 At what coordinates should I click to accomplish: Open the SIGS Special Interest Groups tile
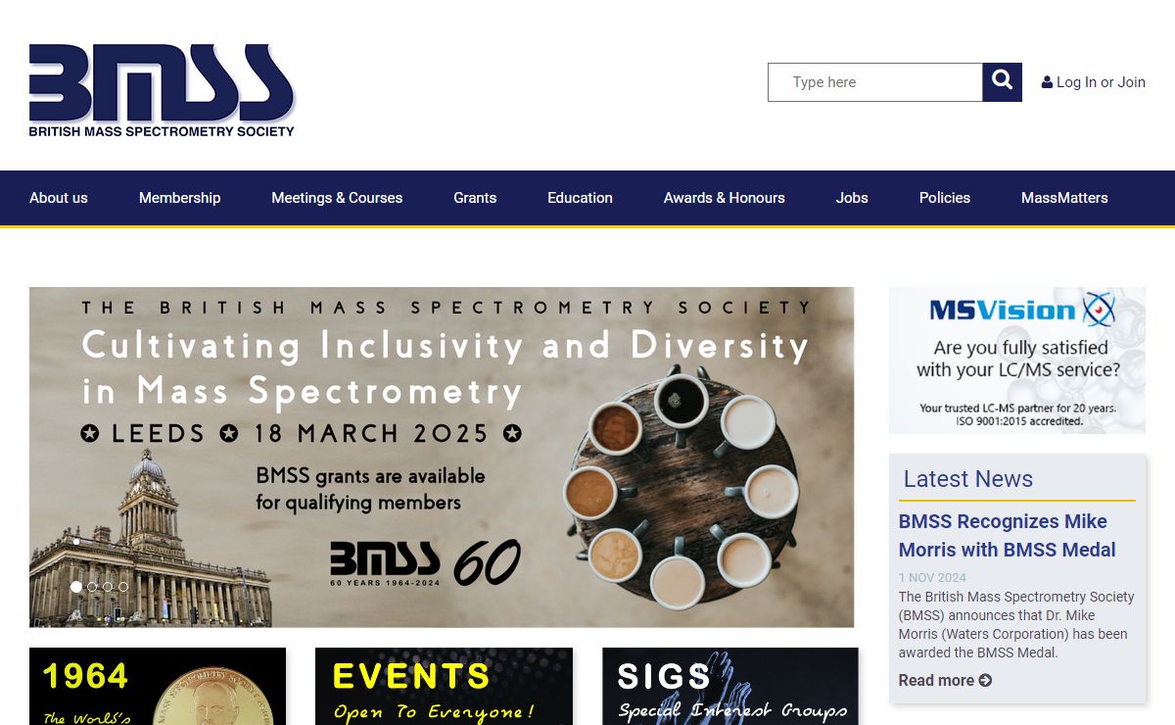[730, 686]
